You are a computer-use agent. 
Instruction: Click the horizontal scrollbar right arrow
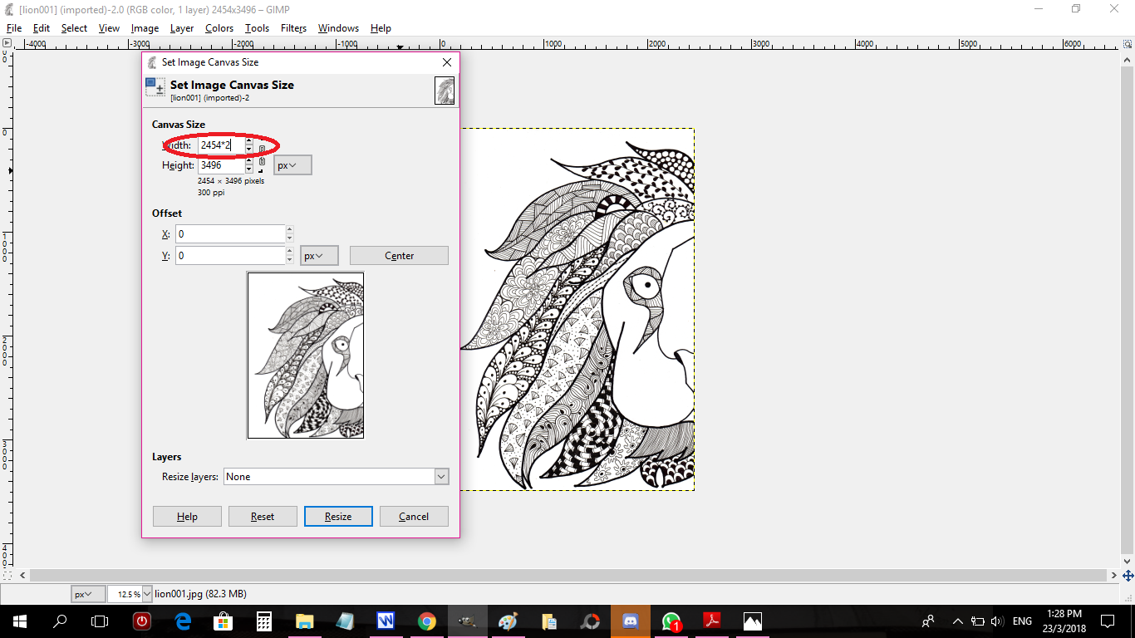click(x=1115, y=575)
